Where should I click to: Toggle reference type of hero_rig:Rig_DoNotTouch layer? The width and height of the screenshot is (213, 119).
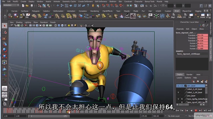182,99
